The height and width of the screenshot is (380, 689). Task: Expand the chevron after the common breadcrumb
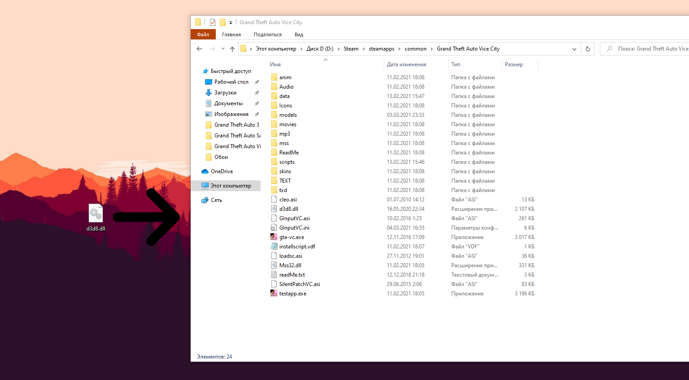pyautogui.click(x=432, y=49)
